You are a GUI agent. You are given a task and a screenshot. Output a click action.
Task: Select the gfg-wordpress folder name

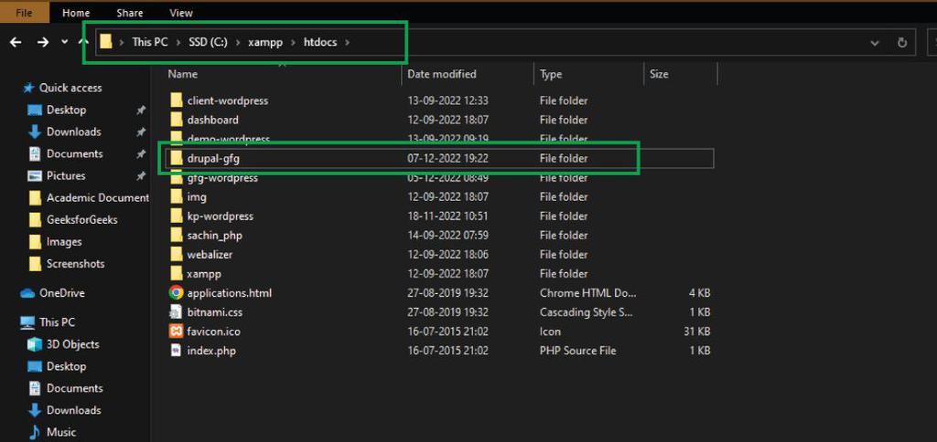click(222, 178)
